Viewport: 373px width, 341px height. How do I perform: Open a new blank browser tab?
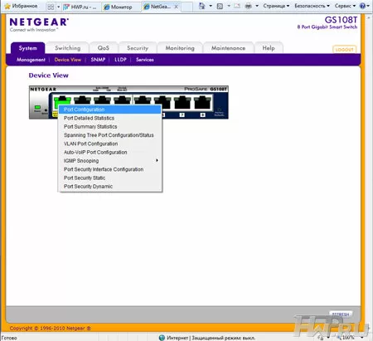point(187,7)
